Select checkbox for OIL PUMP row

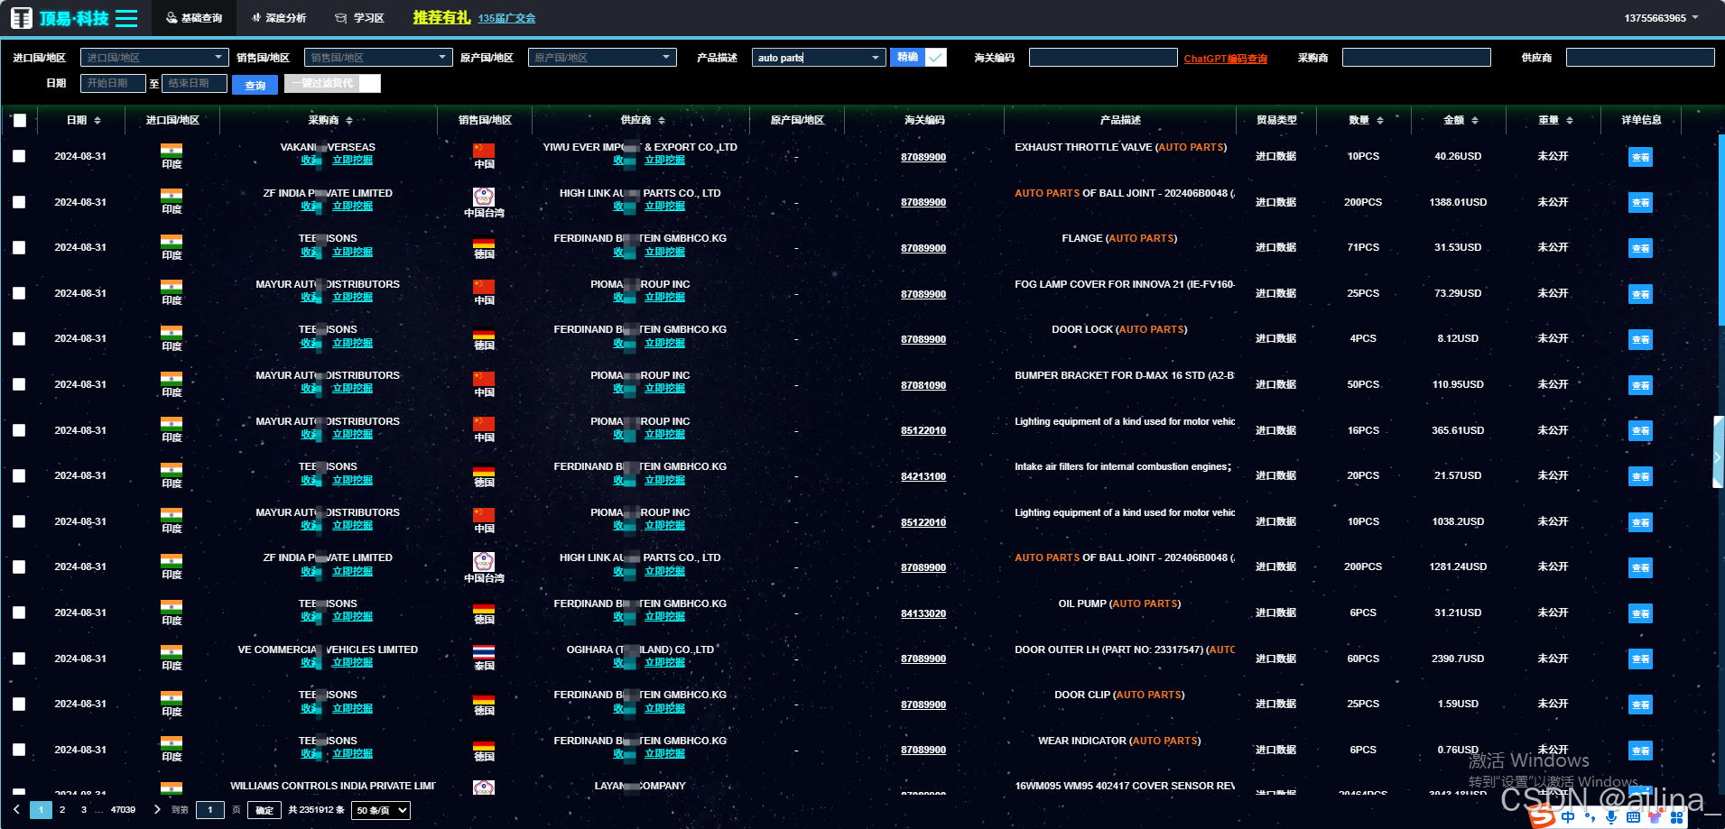tap(19, 613)
